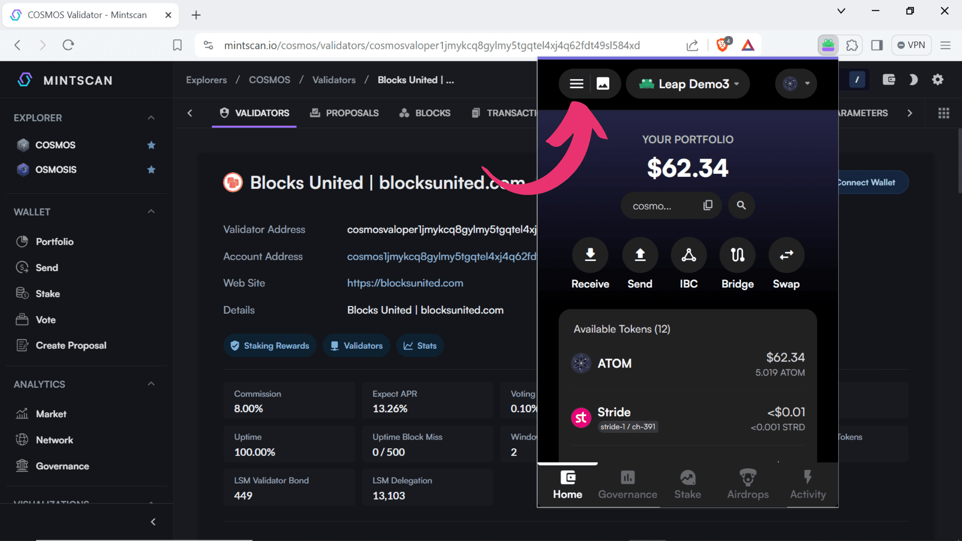Click the Leap extension icon in browser toolbar
This screenshot has width=962, height=541.
pyautogui.click(x=828, y=45)
